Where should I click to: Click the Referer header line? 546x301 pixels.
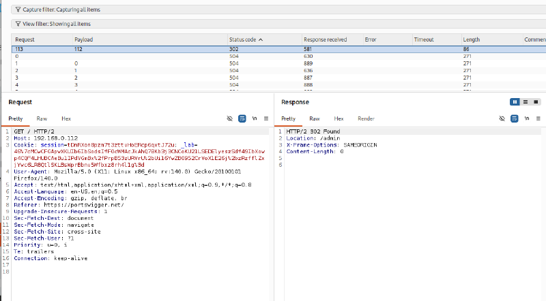(x=69, y=205)
